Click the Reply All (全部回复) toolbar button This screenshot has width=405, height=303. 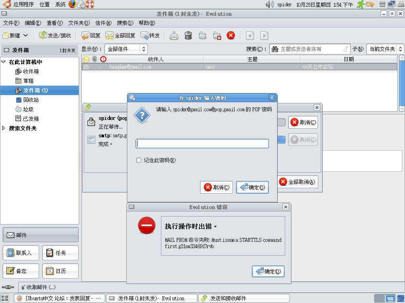[120, 35]
